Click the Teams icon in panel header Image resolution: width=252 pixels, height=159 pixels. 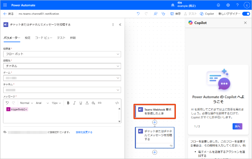click(x=6, y=25)
